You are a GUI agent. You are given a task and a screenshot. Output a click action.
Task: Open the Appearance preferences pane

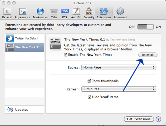(23, 13)
